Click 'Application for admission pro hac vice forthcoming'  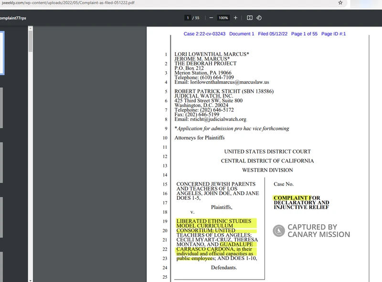tap(233, 129)
